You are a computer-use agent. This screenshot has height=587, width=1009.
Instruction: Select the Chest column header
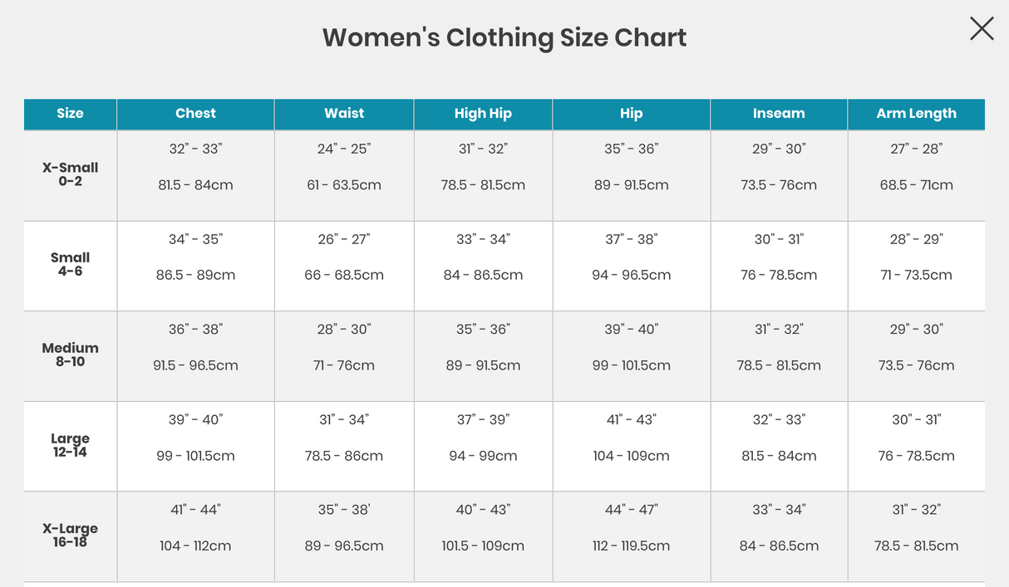coord(195,114)
